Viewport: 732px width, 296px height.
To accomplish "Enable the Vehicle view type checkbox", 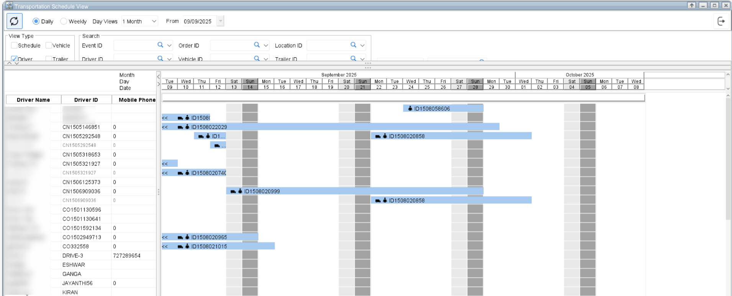I will (x=49, y=46).
